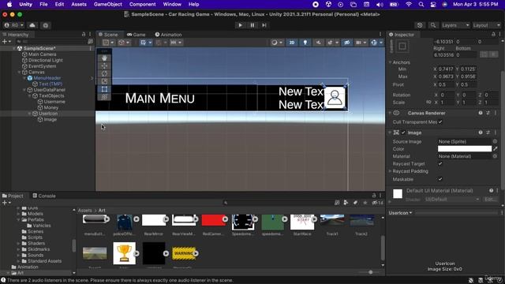Open Image component help

[x=481, y=133]
